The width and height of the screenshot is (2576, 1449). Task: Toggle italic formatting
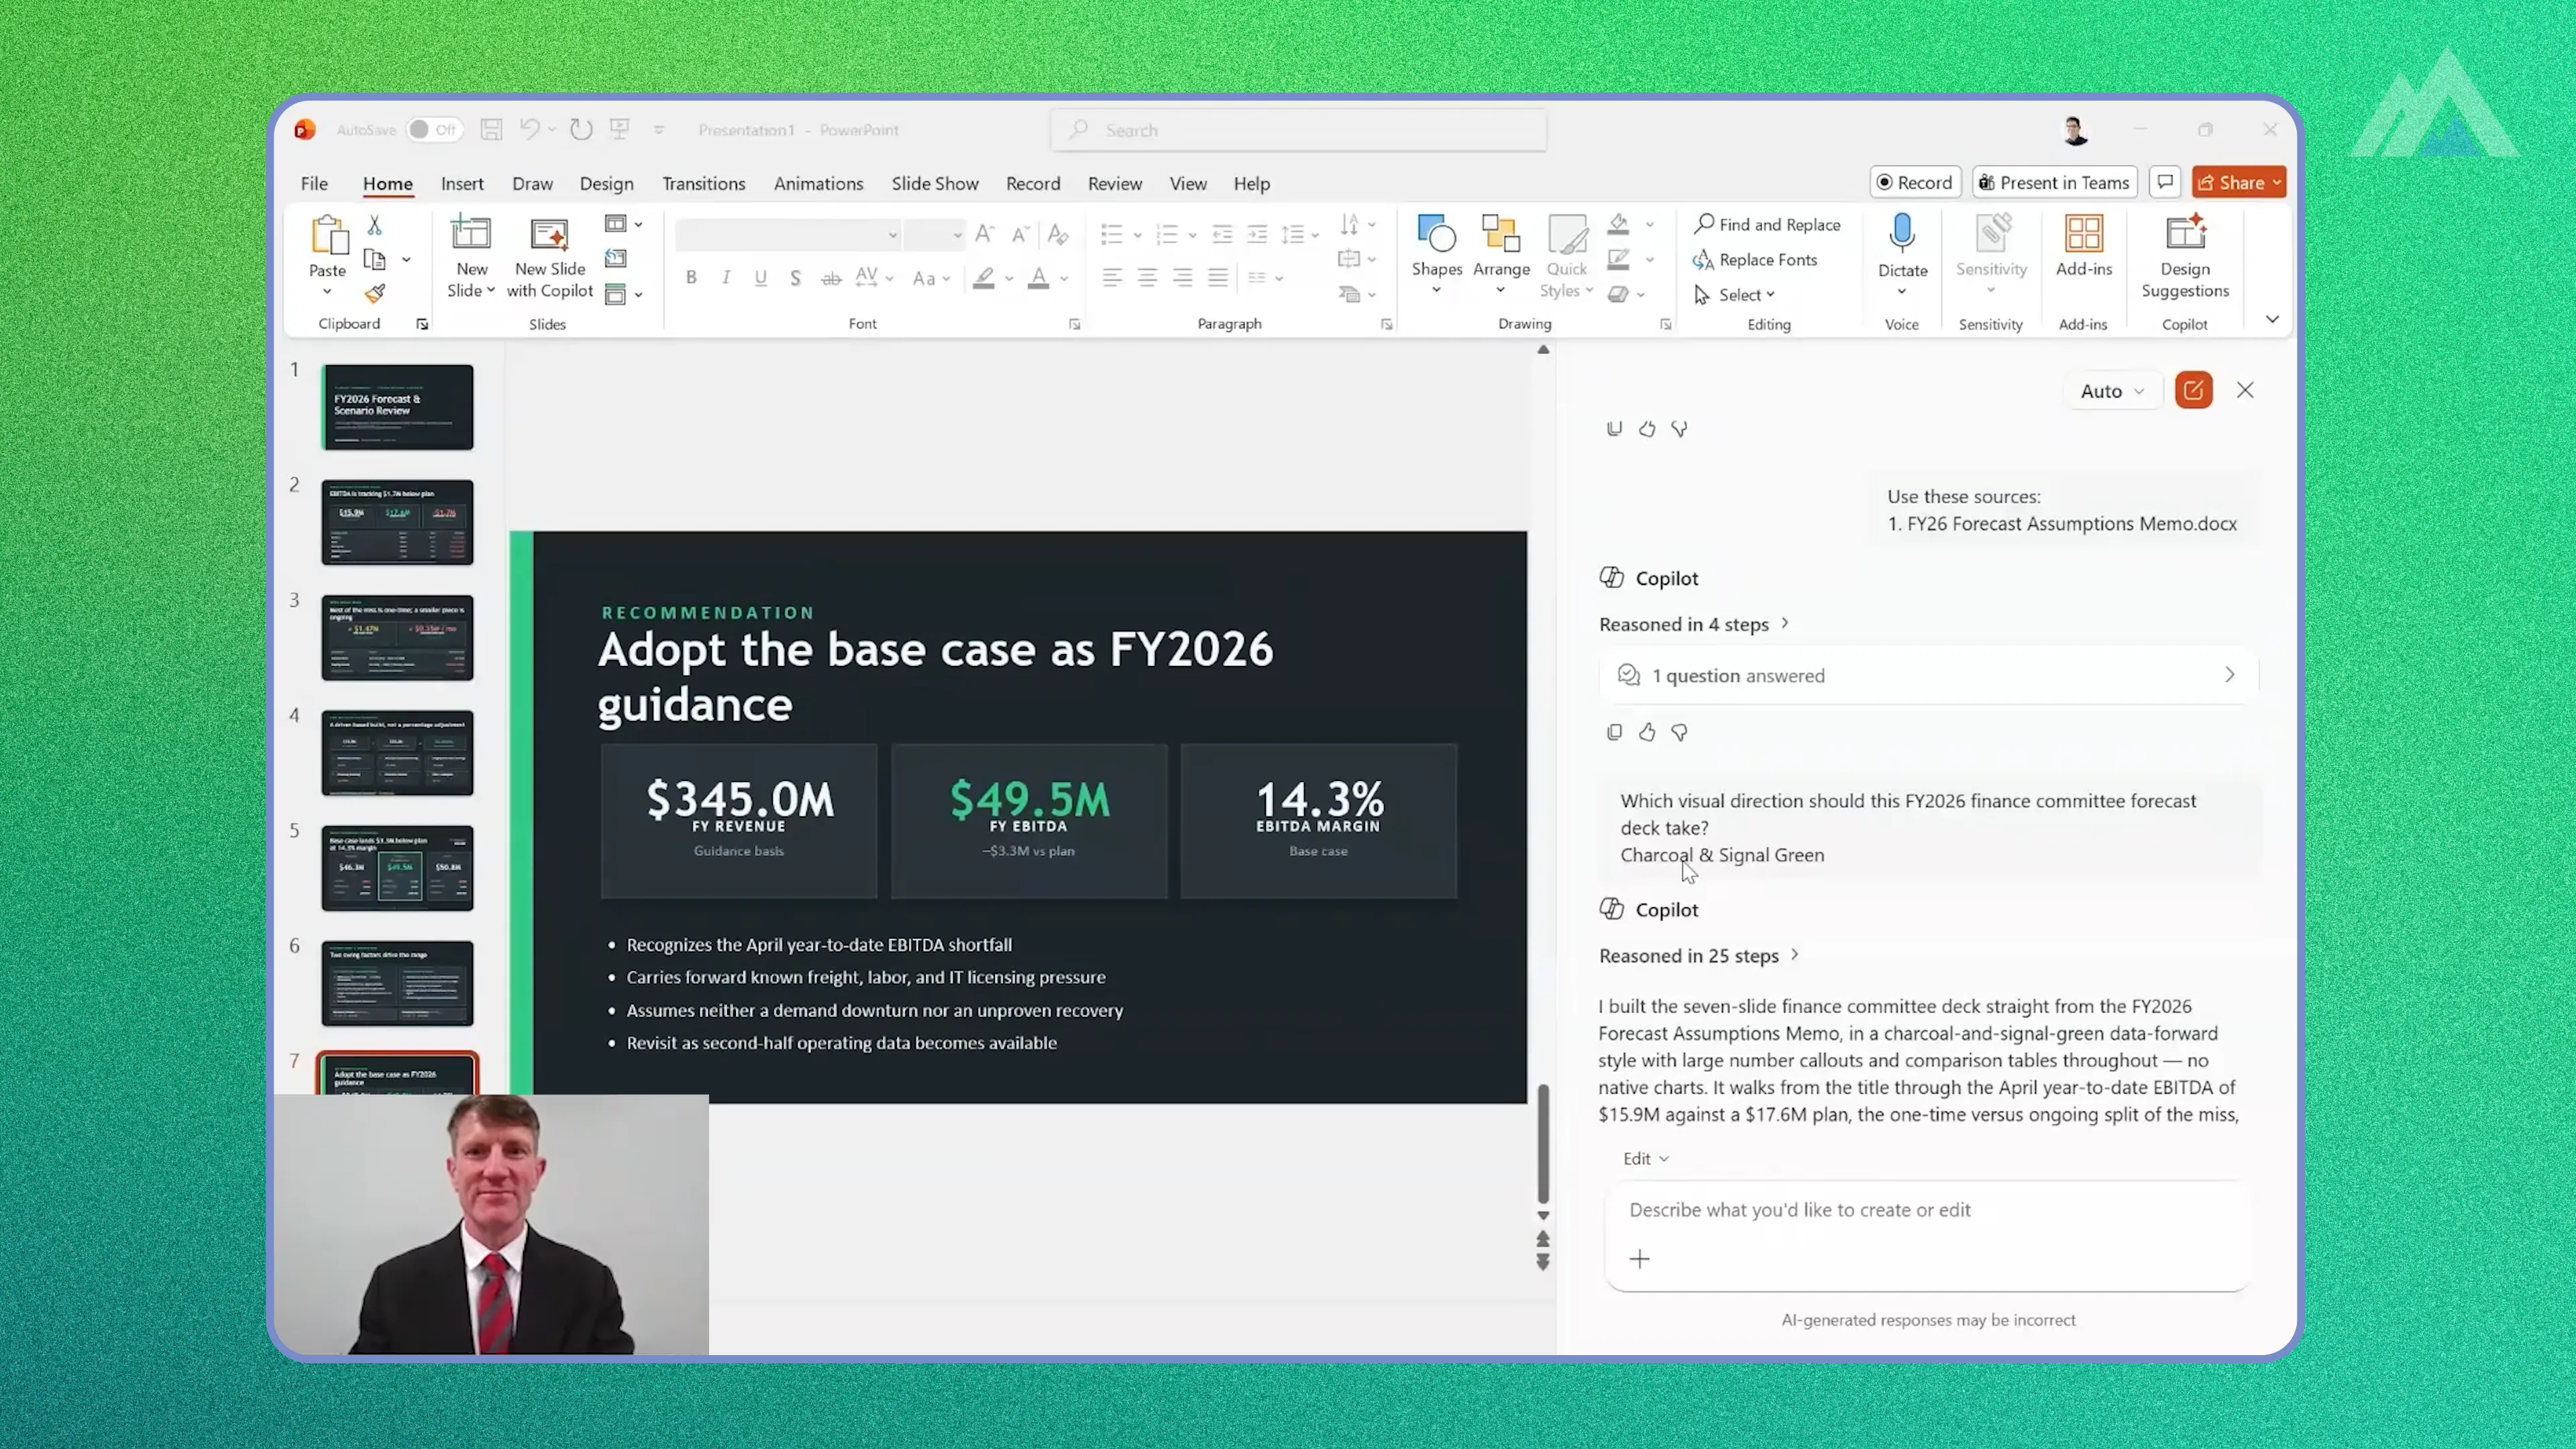(726, 278)
